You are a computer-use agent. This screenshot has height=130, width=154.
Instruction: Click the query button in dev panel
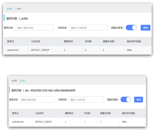coord(139,100)
